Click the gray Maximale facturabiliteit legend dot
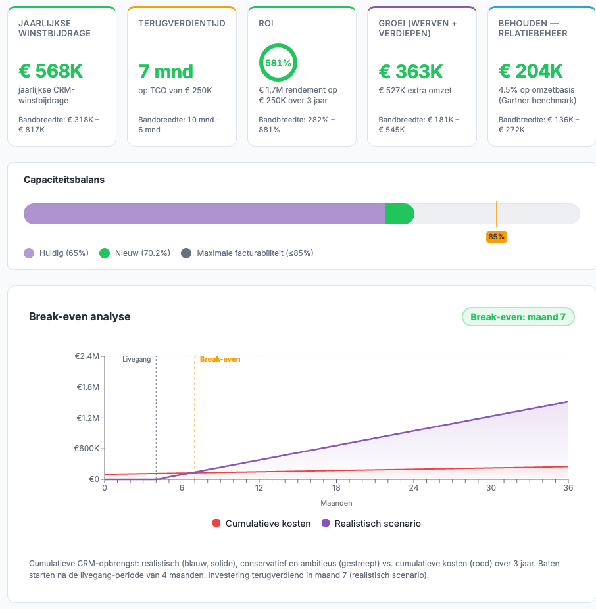This screenshot has height=609, width=596. [x=186, y=253]
